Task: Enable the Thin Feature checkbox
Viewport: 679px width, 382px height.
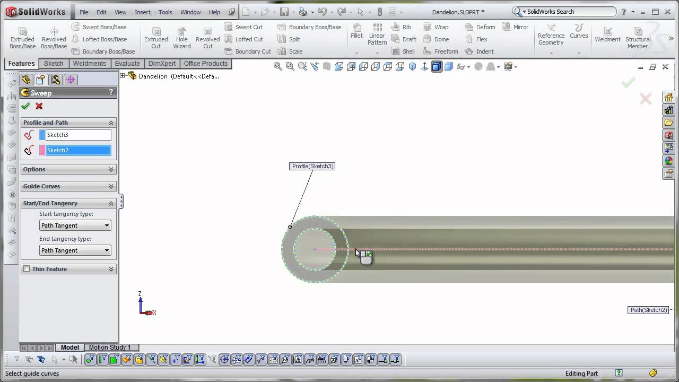Action: [x=27, y=269]
